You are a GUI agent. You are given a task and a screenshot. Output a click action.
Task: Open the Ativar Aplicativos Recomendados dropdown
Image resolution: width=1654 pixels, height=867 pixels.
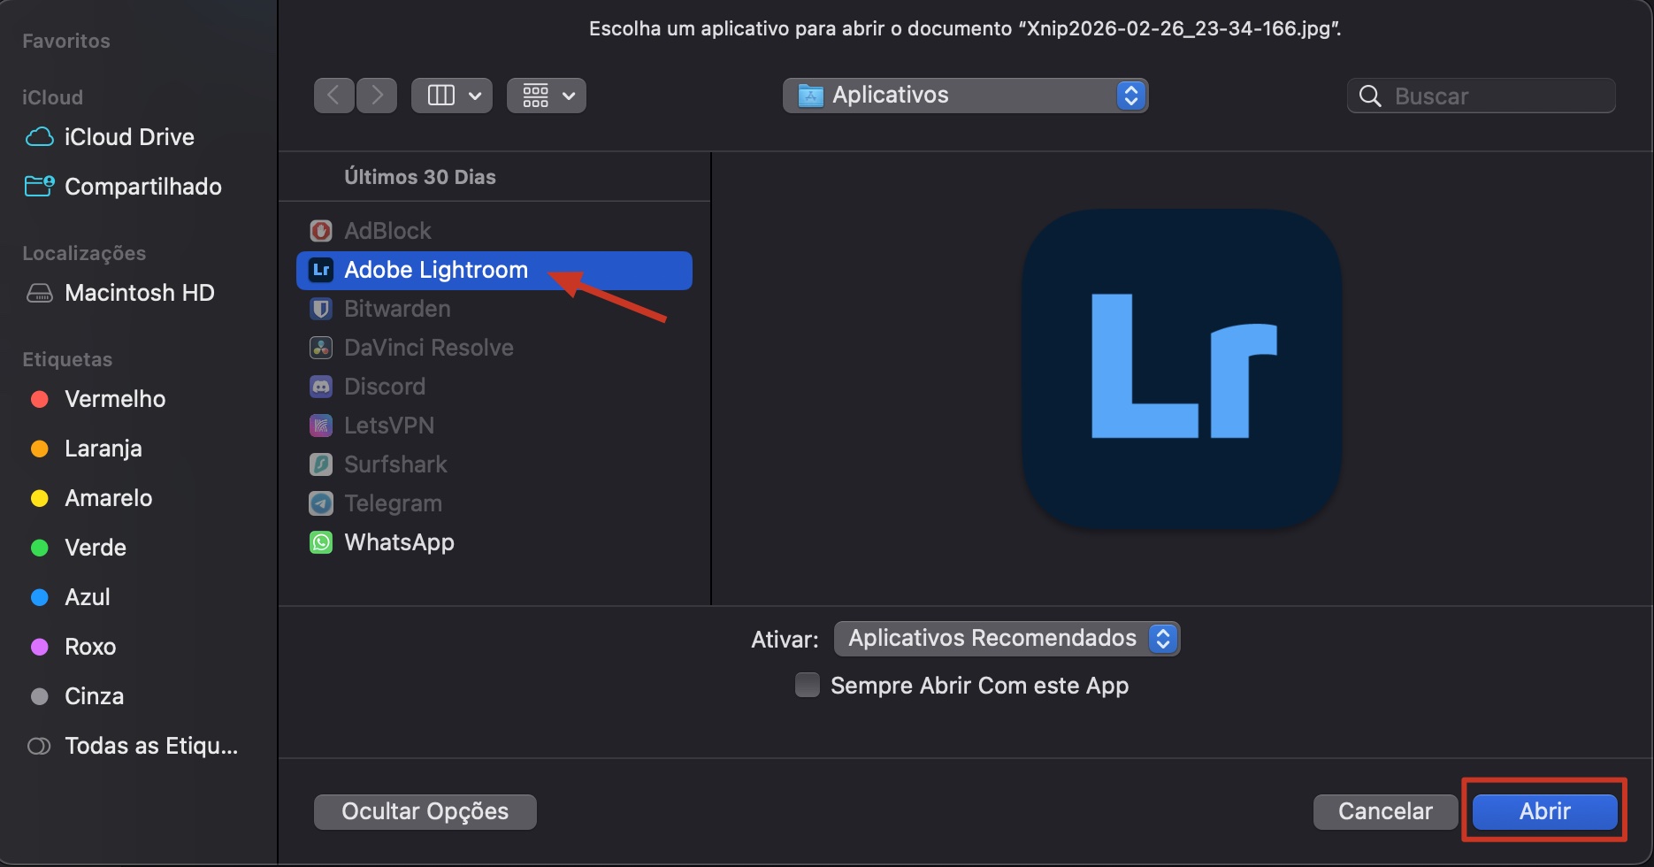(x=1161, y=638)
